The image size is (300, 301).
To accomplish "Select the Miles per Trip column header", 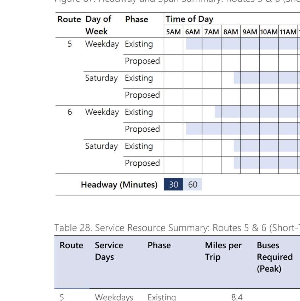I will (x=223, y=251).
